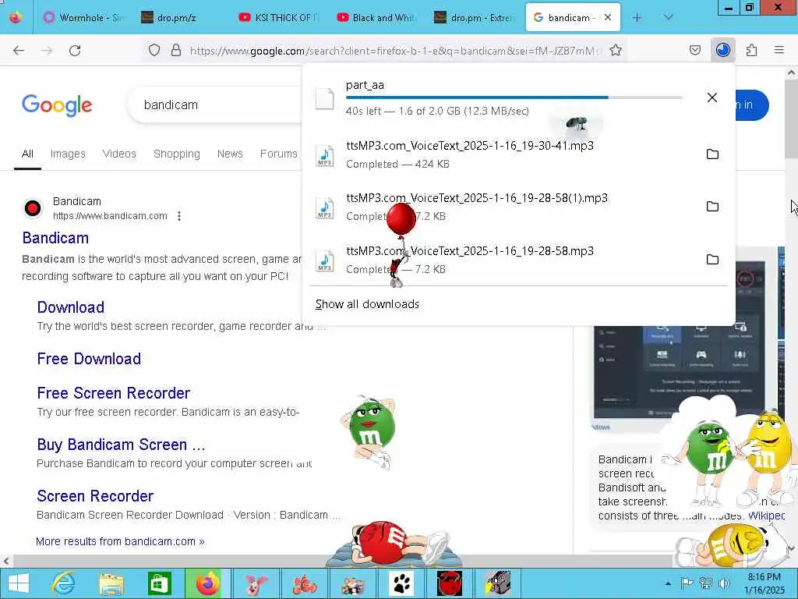This screenshot has height=599, width=798.
Task: Open the Extensions puzzle icon
Action: 752,50
